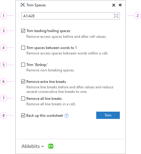This screenshot has width=141, height=154.
Task: Click the select range icon
Action: click(116, 16)
